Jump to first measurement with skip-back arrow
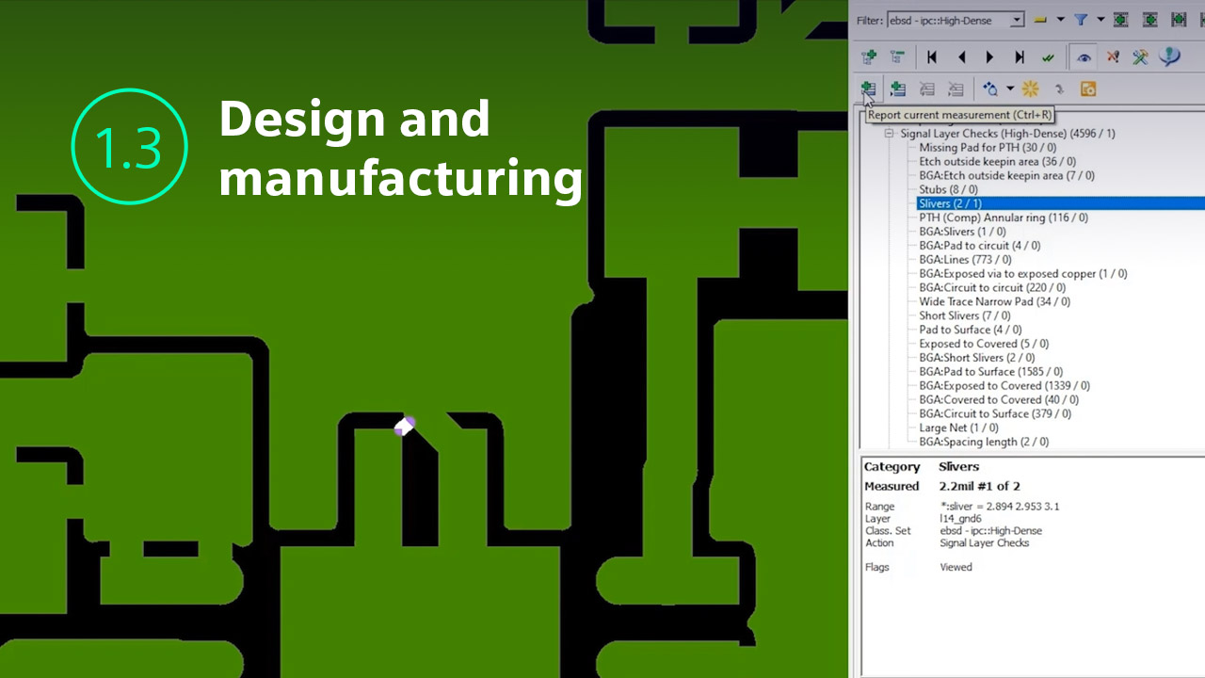The image size is (1205, 678). point(932,57)
